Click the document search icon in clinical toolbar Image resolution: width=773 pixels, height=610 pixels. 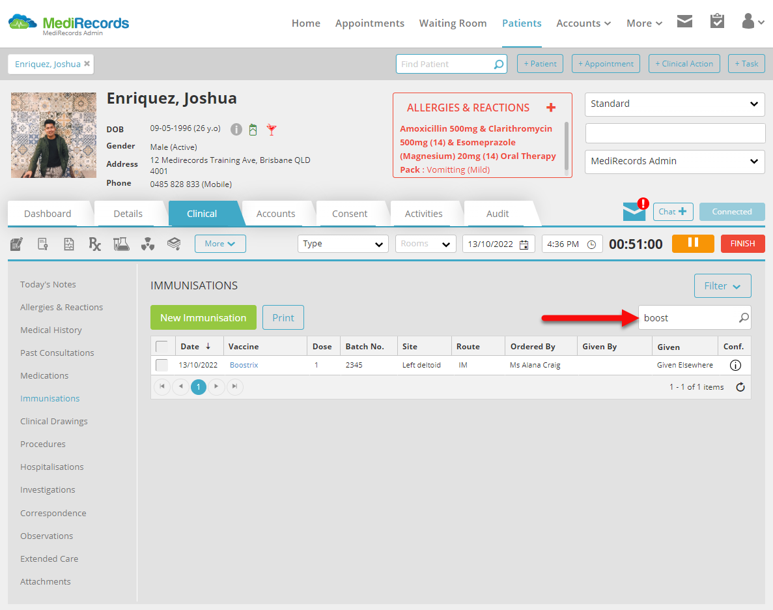[43, 244]
